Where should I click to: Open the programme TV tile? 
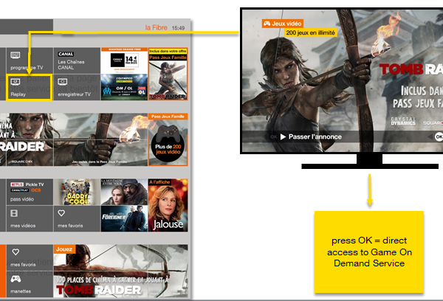click(30, 60)
